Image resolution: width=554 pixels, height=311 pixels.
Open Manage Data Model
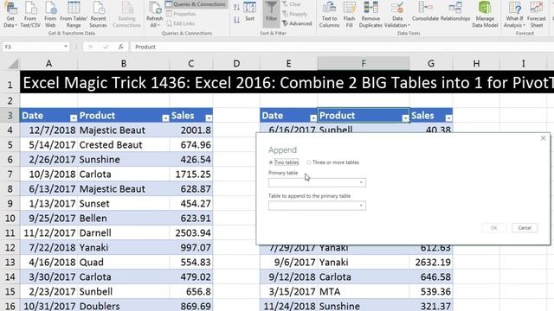coord(485,15)
